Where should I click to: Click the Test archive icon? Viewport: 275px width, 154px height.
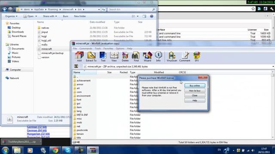(x=103, y=57)
